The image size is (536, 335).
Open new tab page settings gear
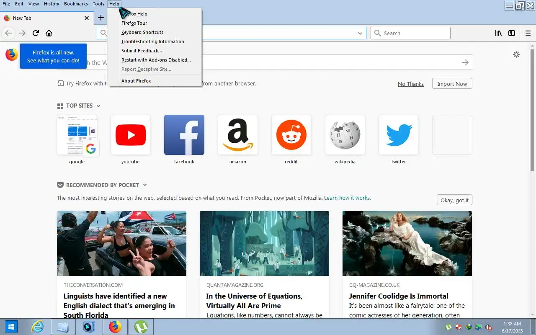click(516, 54)
